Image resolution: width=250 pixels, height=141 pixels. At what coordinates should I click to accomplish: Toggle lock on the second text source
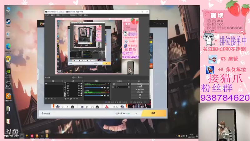pyautogui.click(x=81, y=86)
